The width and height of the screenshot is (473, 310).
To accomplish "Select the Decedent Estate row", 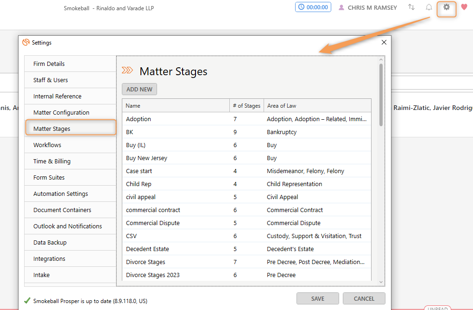I will 246,249.
